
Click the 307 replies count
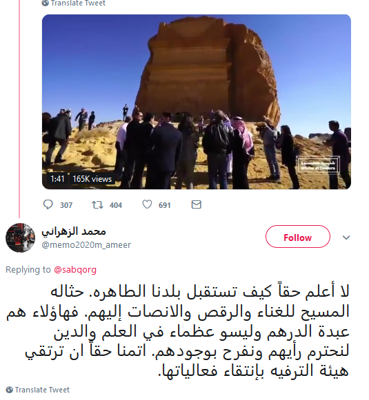66,205
